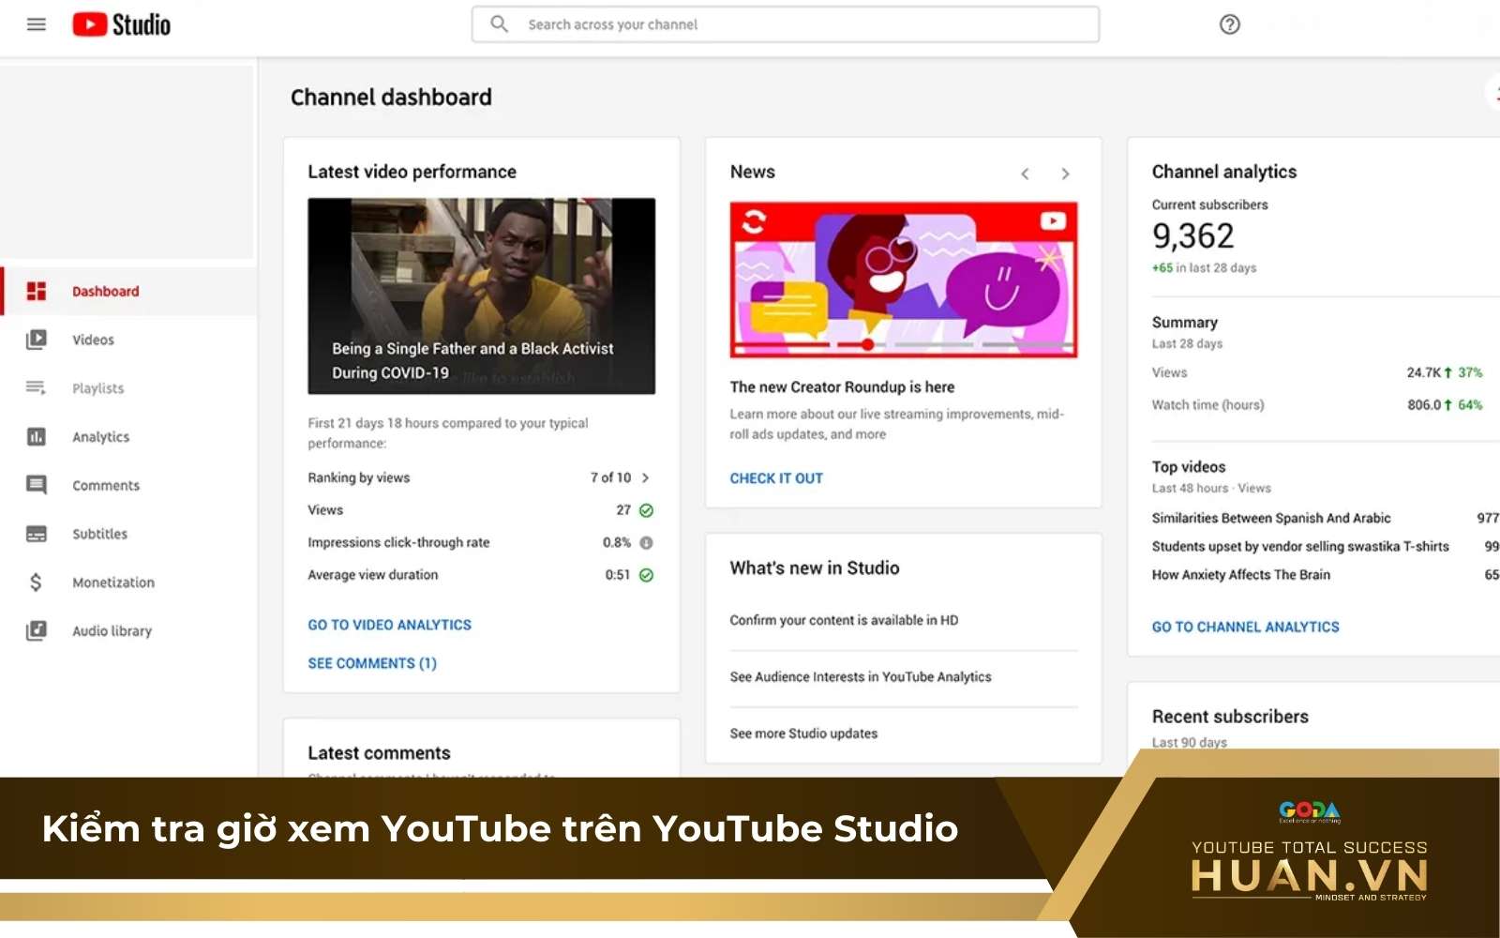Image resolution: width=1500 pixels, height=938 pixels.
Task: Click the Playlists icon in the sidebar
Action: point(36,387)
